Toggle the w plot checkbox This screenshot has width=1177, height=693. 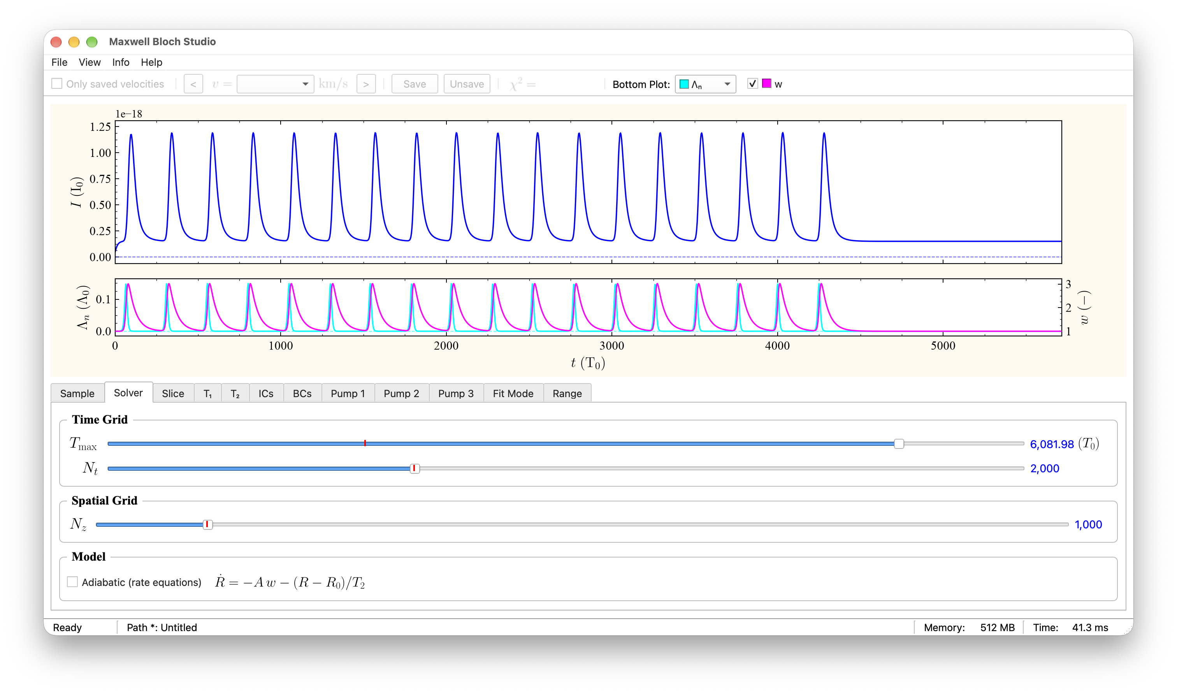[752, 84]
